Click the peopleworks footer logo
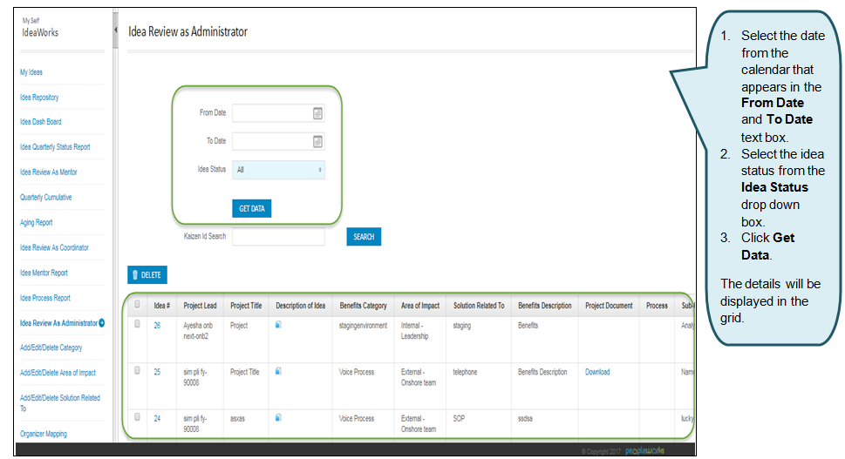This screenshot has height=459, width=845. coord(644,451)
